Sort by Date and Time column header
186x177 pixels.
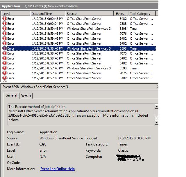pyautogui.click(x=48, y=14)
